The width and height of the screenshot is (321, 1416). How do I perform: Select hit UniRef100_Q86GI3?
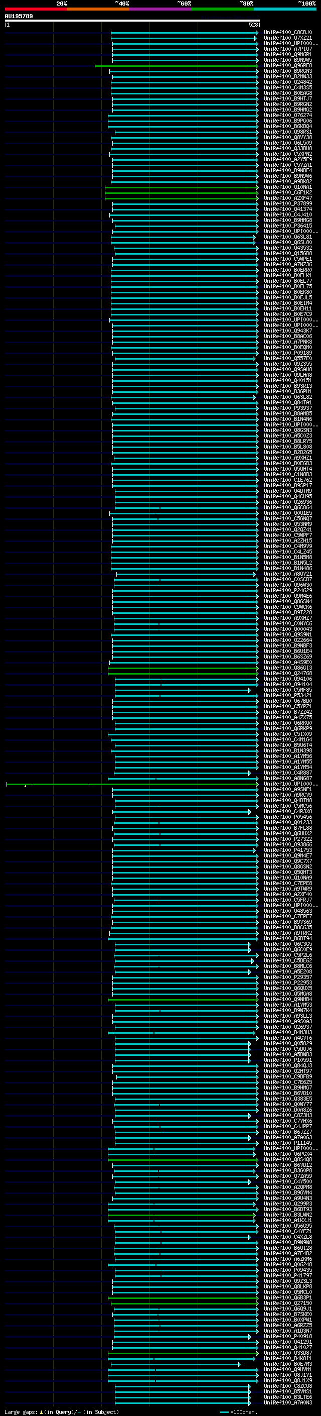[287, 668]
